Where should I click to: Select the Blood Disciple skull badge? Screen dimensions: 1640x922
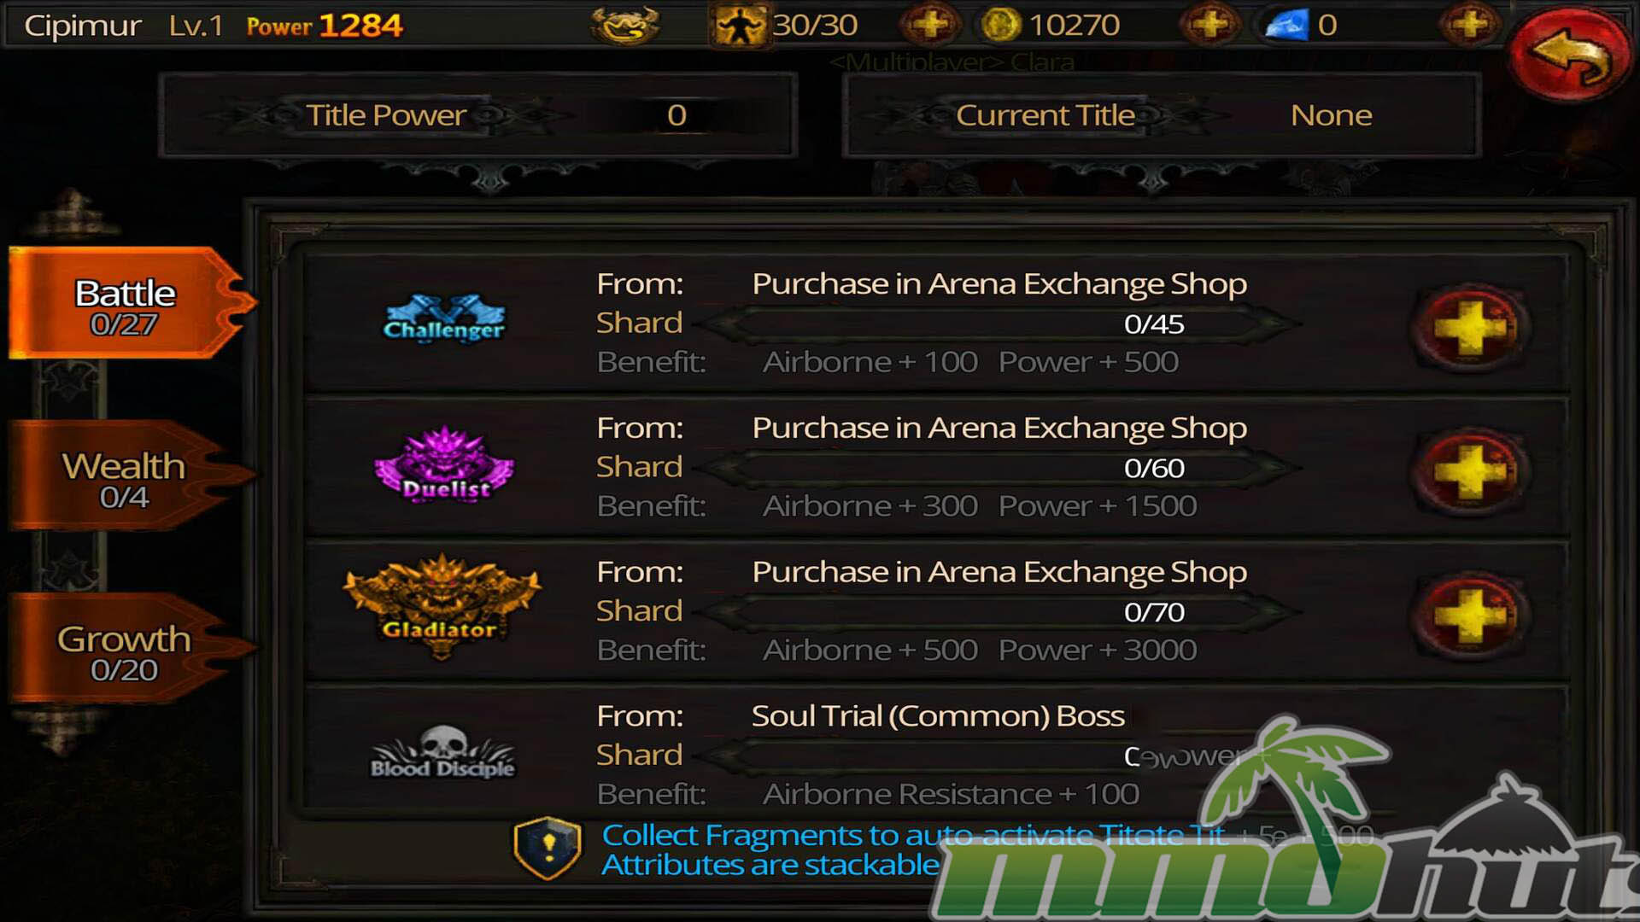pyautogui.click(x=442, y=753)
